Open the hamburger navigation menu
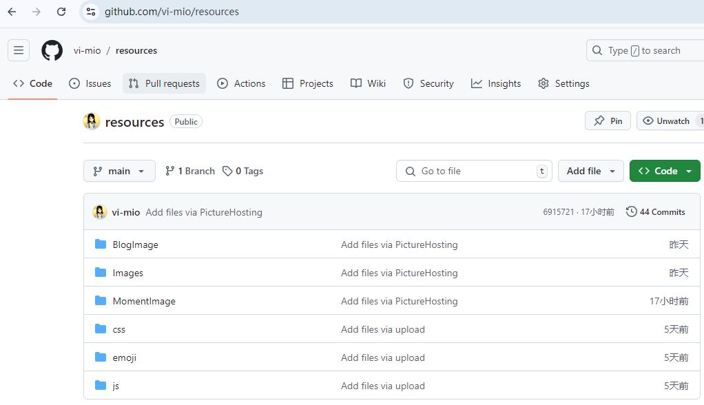This screenshot has height=405, width=704. click(19, 50)
